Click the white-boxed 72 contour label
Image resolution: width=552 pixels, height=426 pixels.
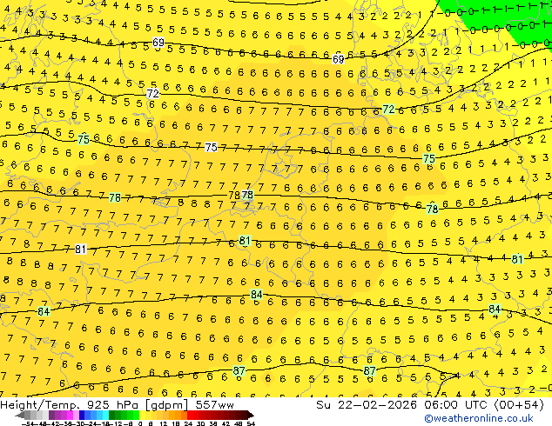(x=152, y=94)
